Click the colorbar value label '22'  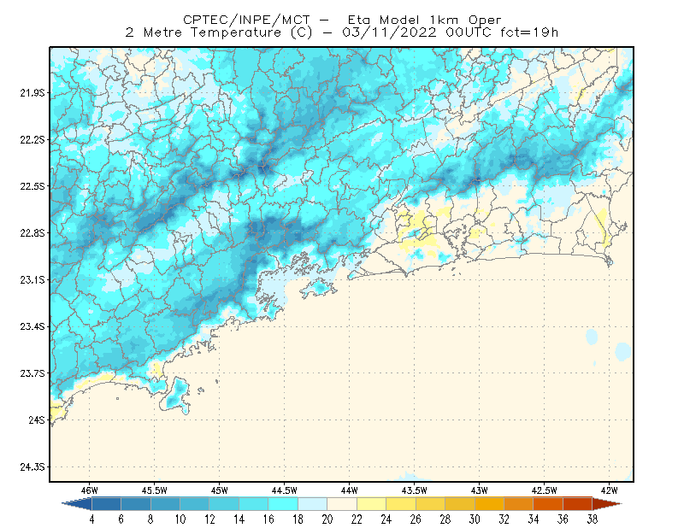pyautogui.click(x=357, y=519)
